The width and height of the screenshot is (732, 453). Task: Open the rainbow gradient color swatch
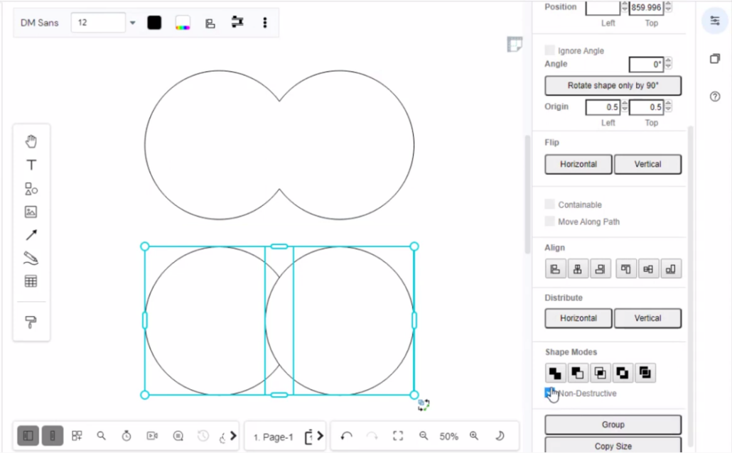pos(183,22)
